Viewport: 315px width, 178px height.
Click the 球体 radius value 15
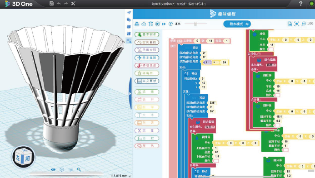pyautogui.click(x=272, y=45)
